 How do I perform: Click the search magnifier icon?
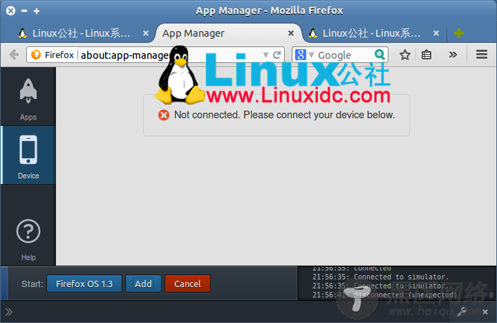(379, 55)
